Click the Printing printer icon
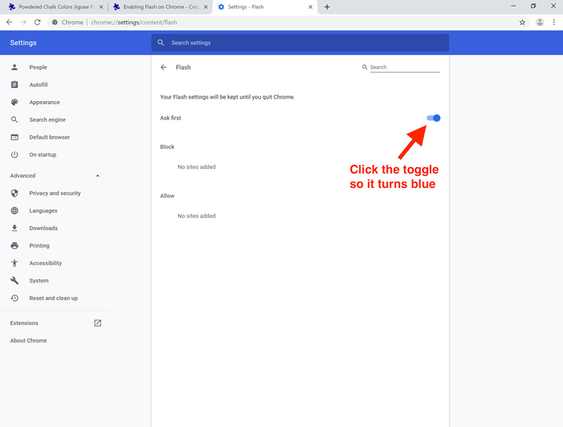 (15, 246)
